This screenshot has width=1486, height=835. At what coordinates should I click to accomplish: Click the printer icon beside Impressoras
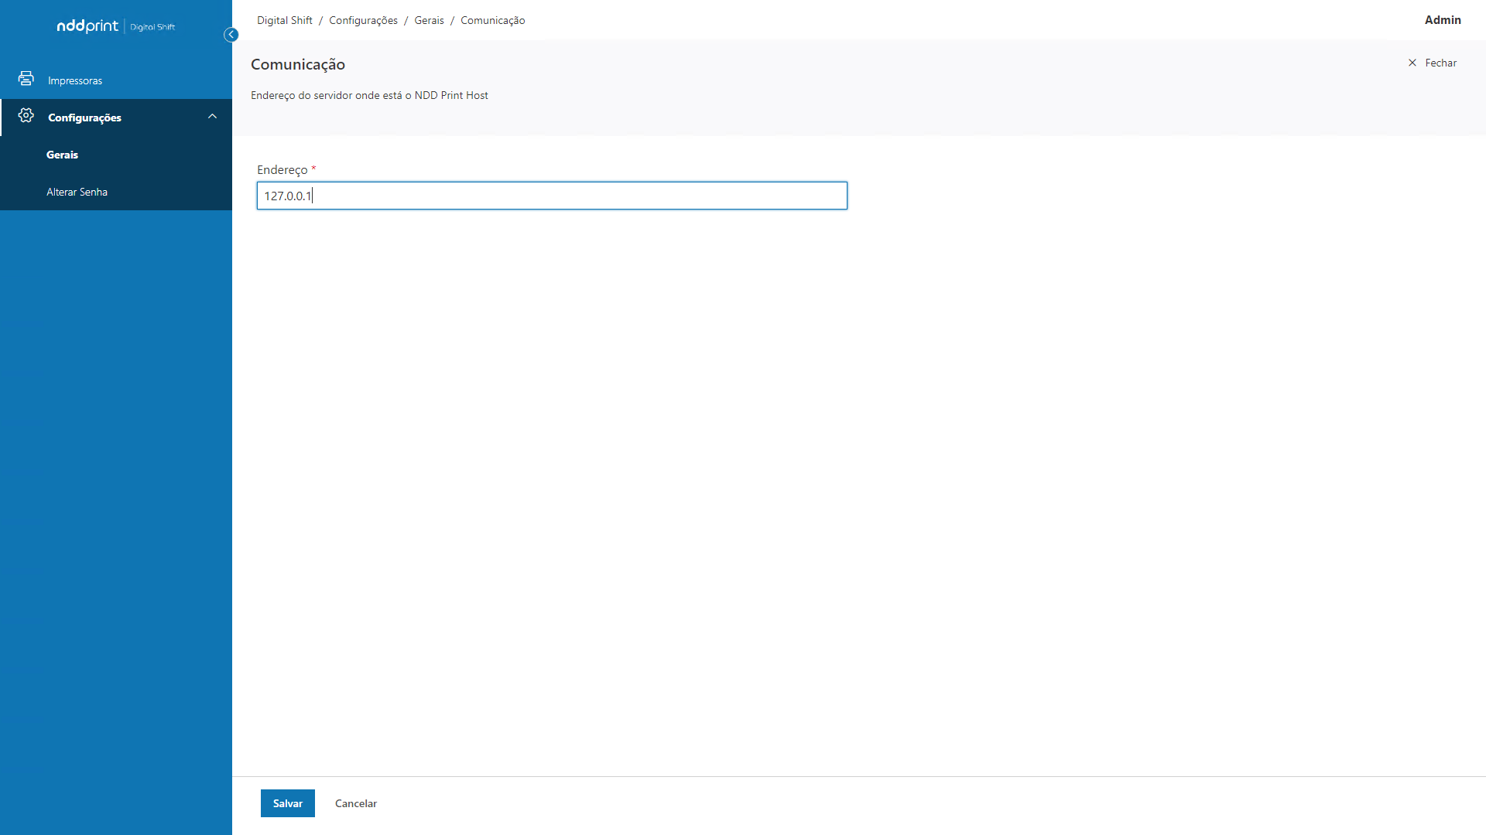(x=26, y=79)
